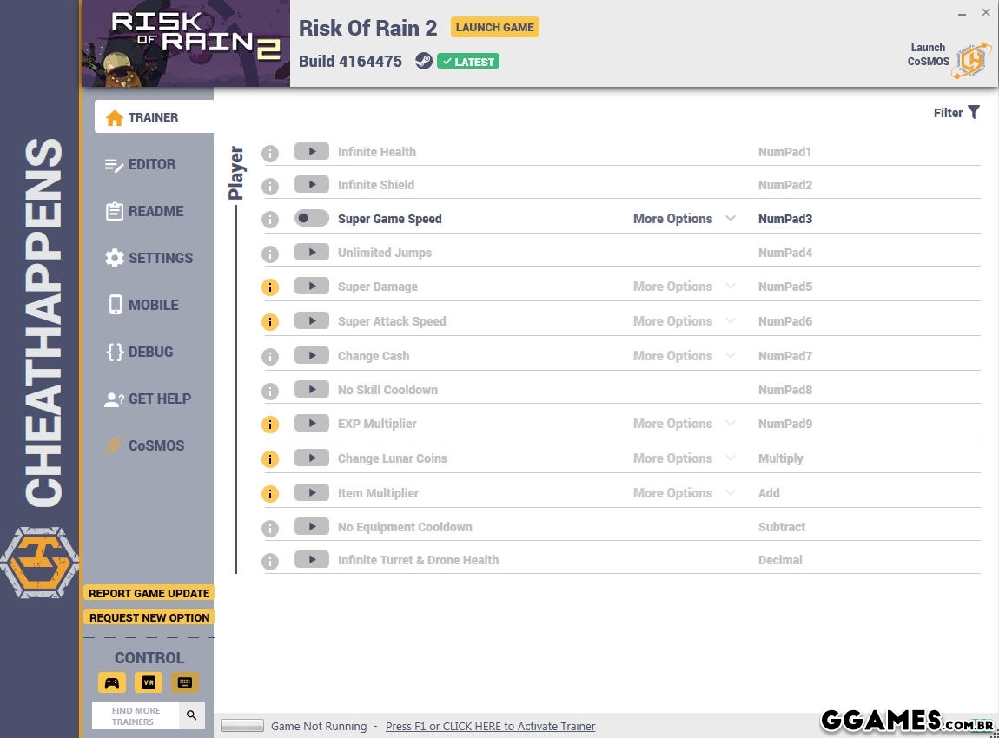Open More Options for Item Multiplier

coord(684,493)
